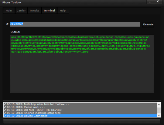Select log entry 'Installing initial files for toolbox'
This screenshot has height=125, width=164.
80,104
